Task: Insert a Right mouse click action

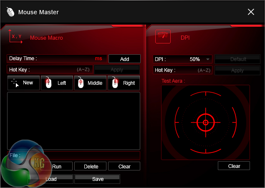Action: click(x=124, y=83)
